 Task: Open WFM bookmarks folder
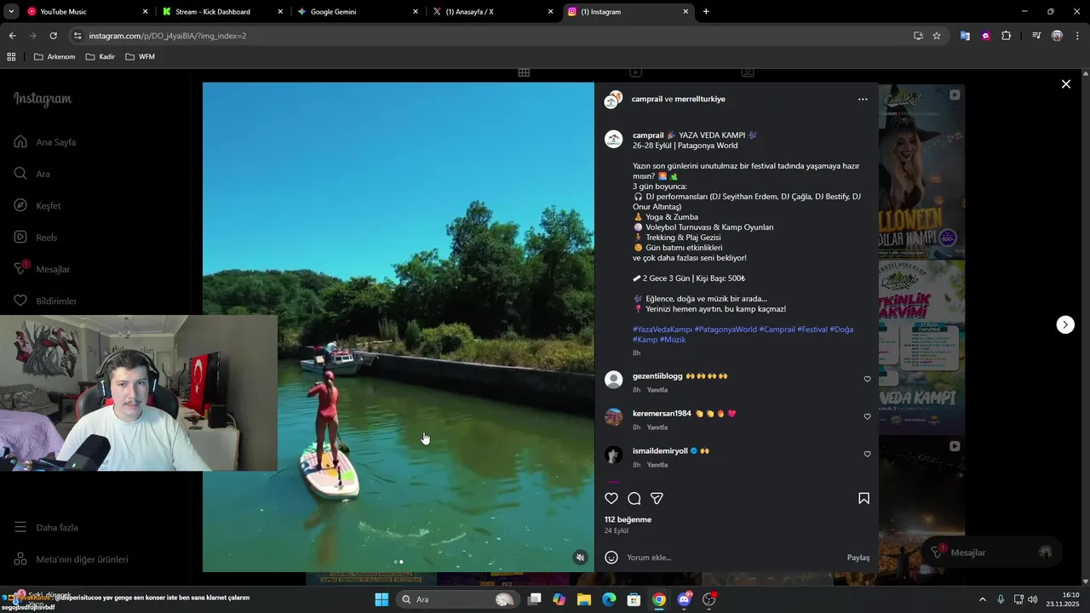pos(141,57)
